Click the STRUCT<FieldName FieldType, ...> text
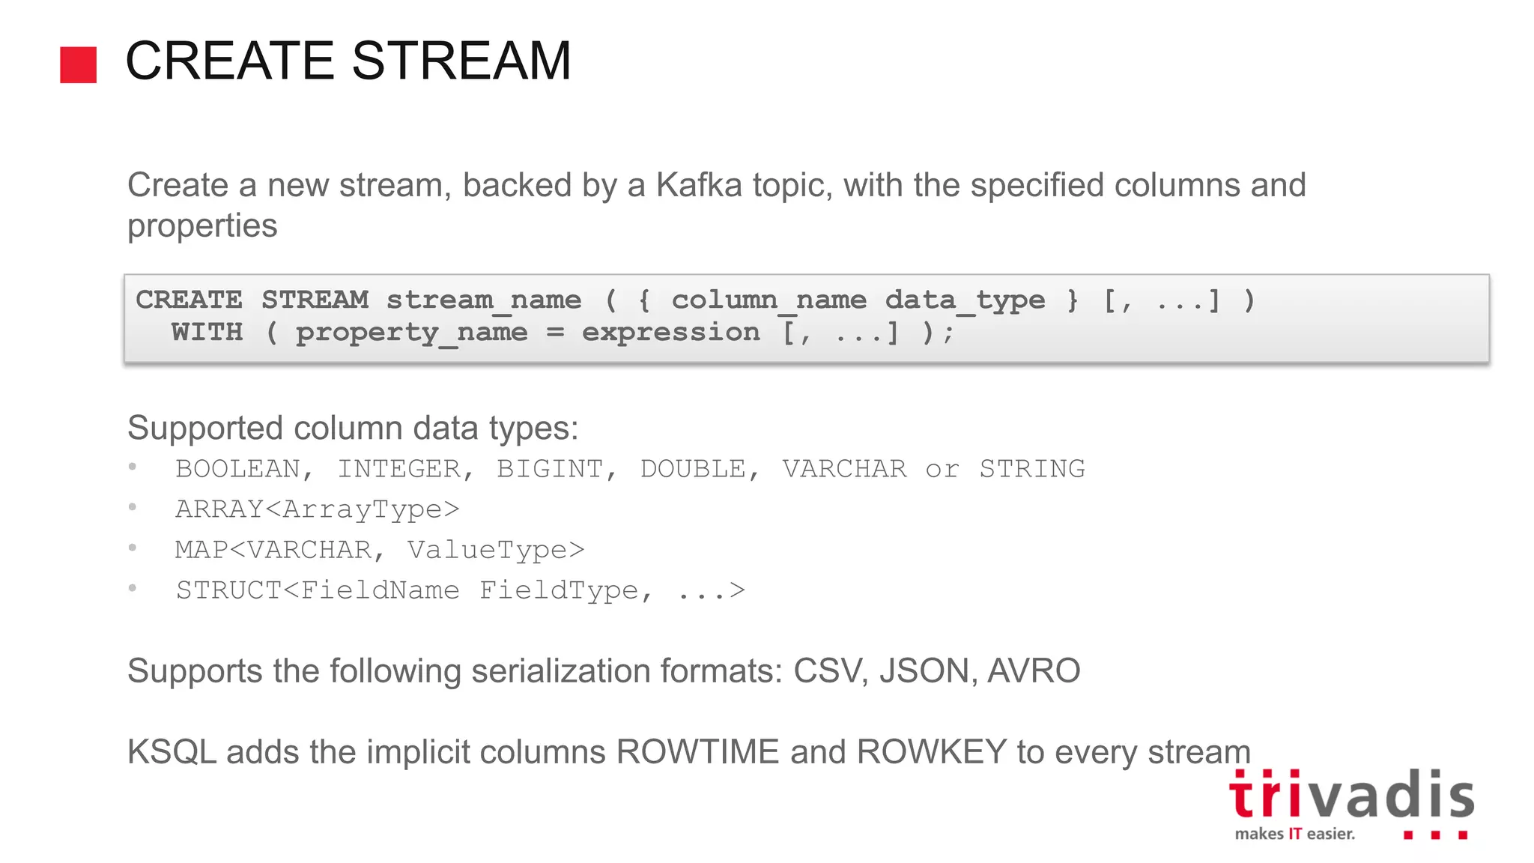Viewport: 1534px width, 863px height. click(x=461, y=590)
